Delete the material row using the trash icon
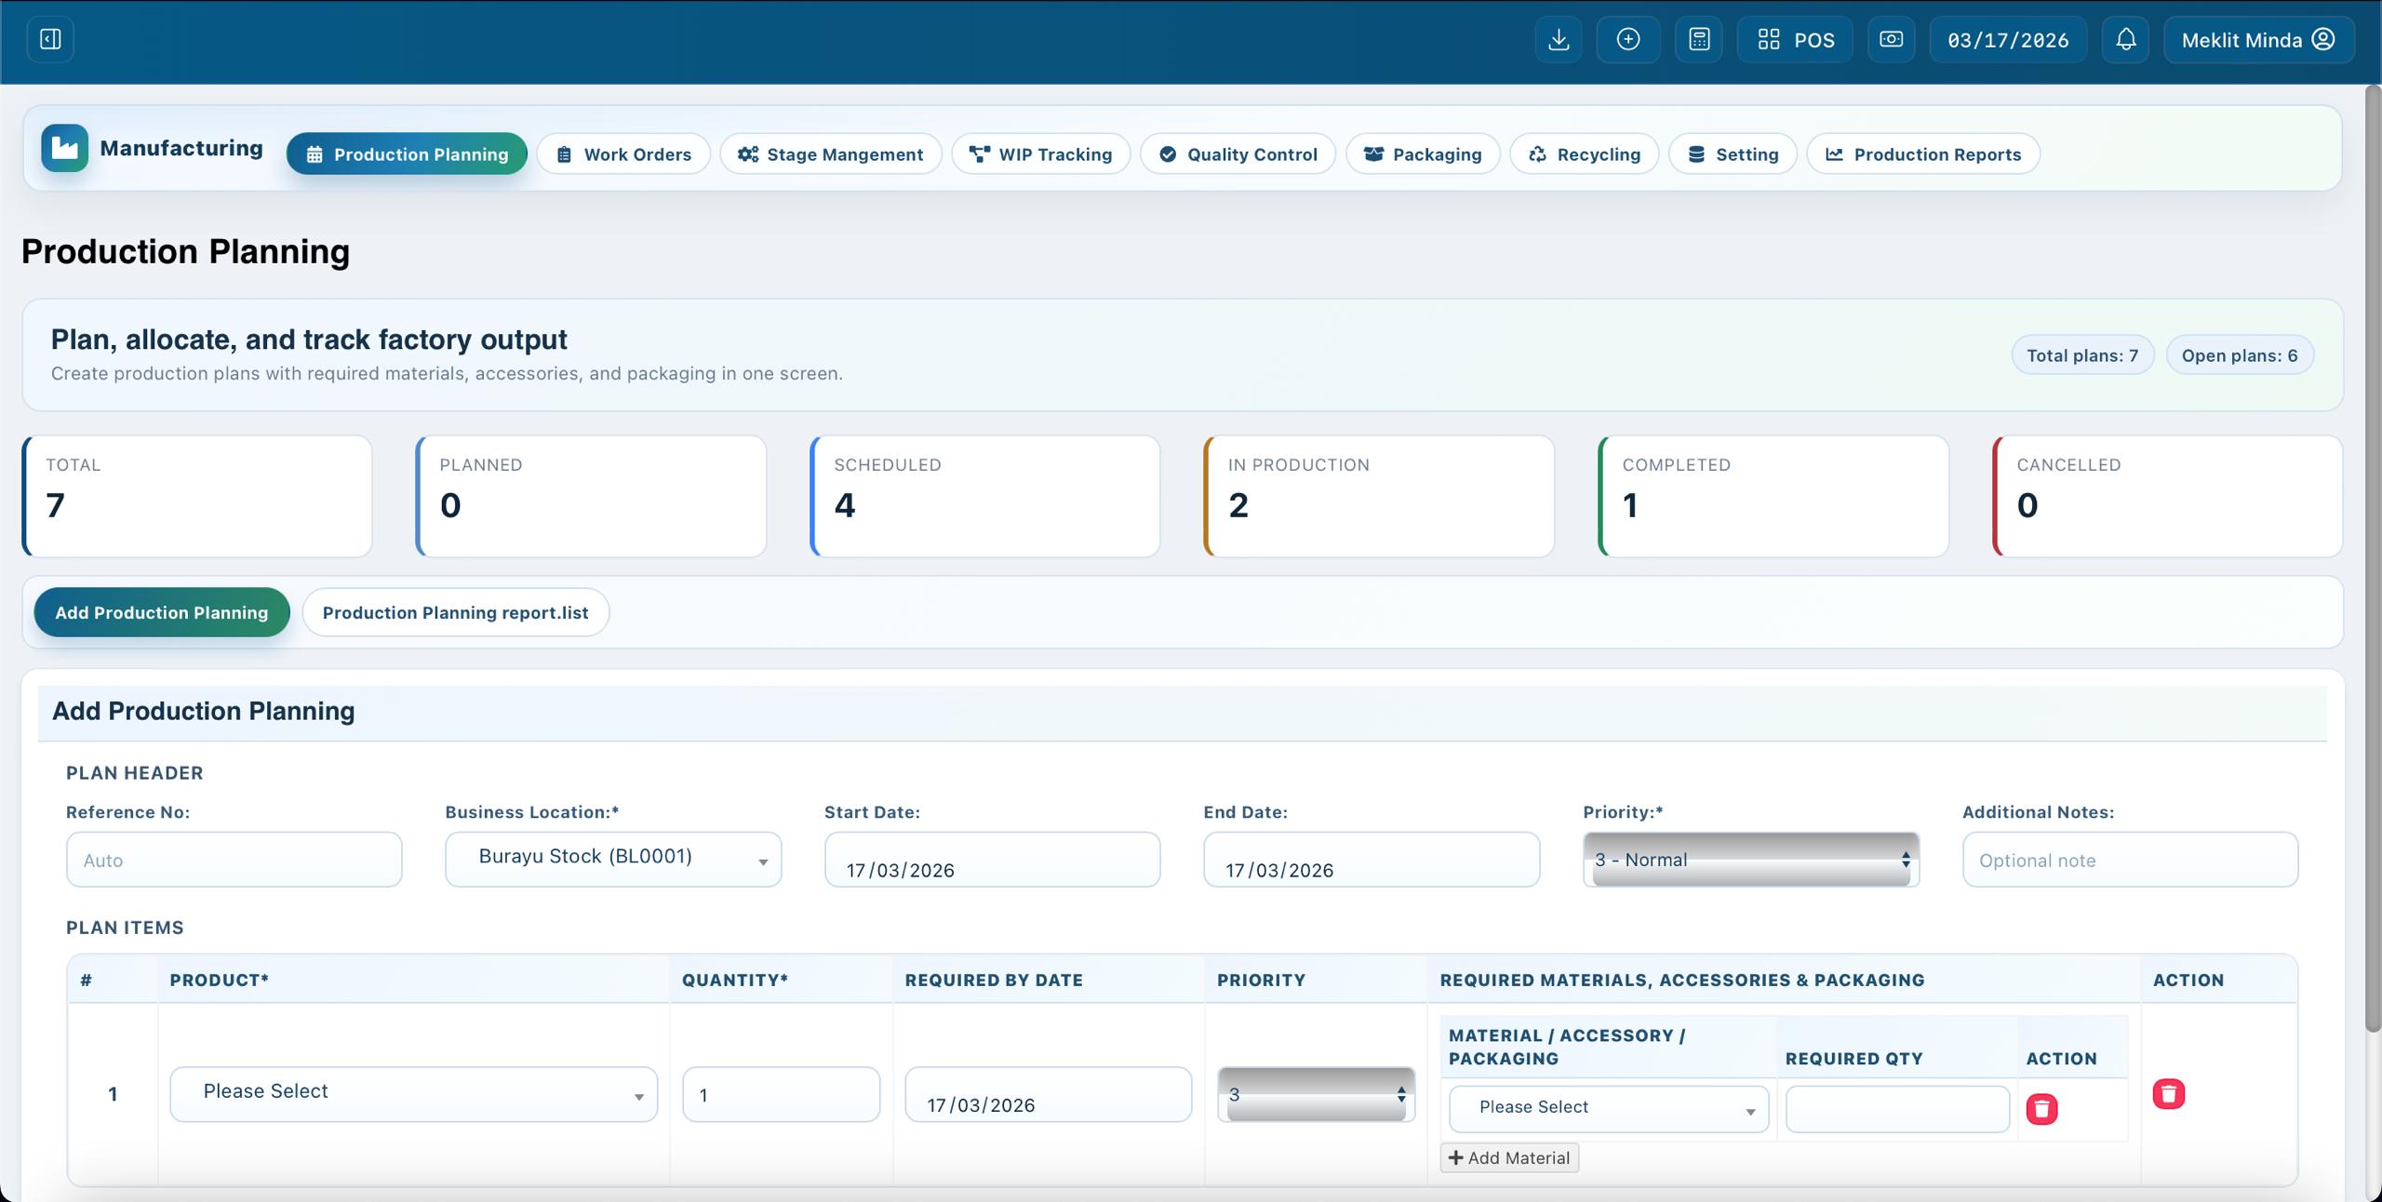The height and width of the screenshot is (1202, 2382). (x=2043, y=1108)
